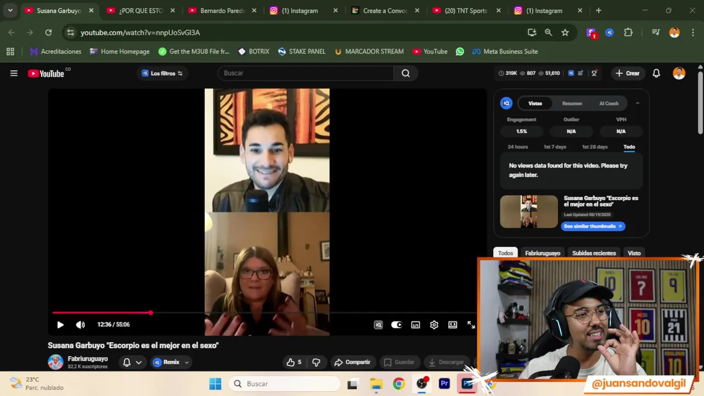Open player settings gear
The image size is (704, 396).
point(434,325)
